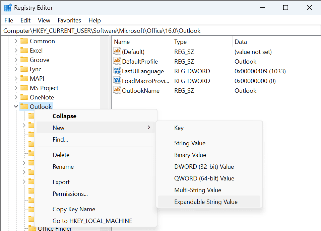
Task: Click the OneNote folder icon
Action: [x=24, y=97]
